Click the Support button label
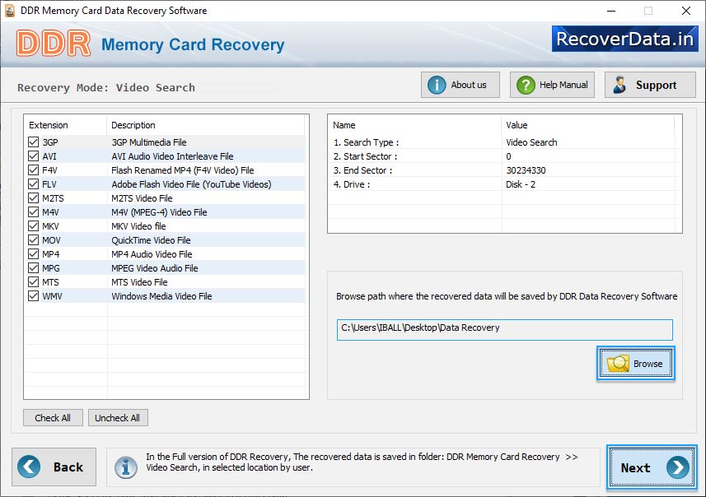The width and height of the screenshot is (706, 497). [x=656, y=85]
